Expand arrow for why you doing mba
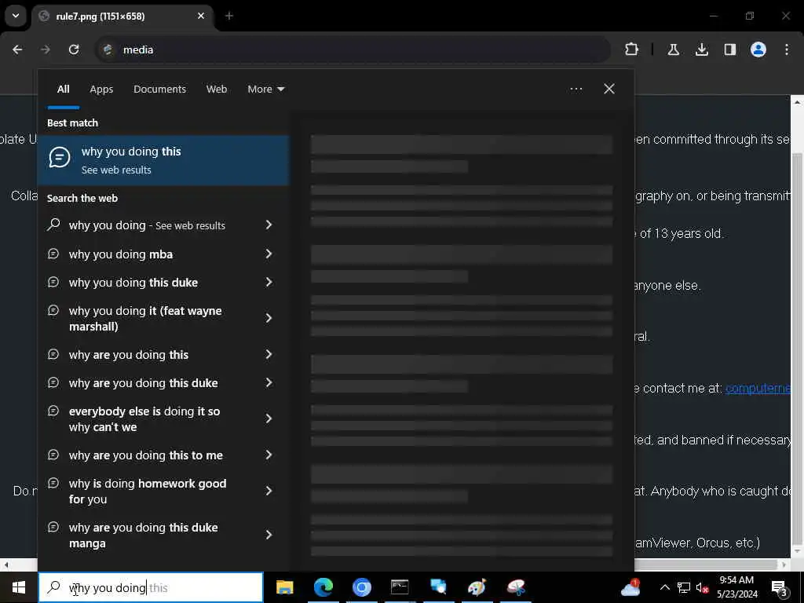 click(x=269, y=254)
